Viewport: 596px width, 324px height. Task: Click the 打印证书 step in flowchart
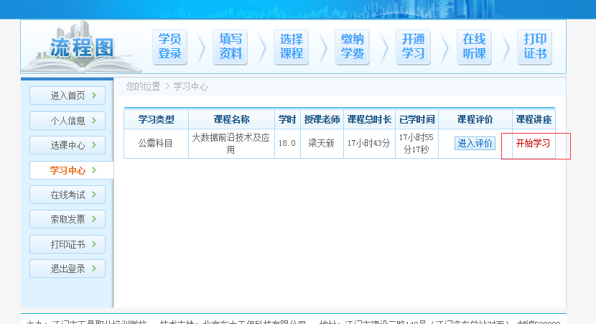click(x=535, y=47)
